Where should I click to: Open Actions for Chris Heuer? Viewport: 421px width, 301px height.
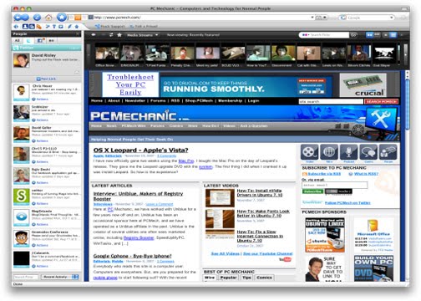pyautogui.click(x=40, y=99)
